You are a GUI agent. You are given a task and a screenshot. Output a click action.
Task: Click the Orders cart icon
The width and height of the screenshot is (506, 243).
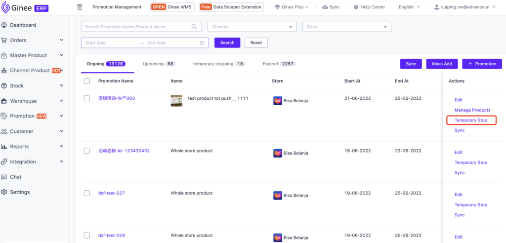(4, 40)
